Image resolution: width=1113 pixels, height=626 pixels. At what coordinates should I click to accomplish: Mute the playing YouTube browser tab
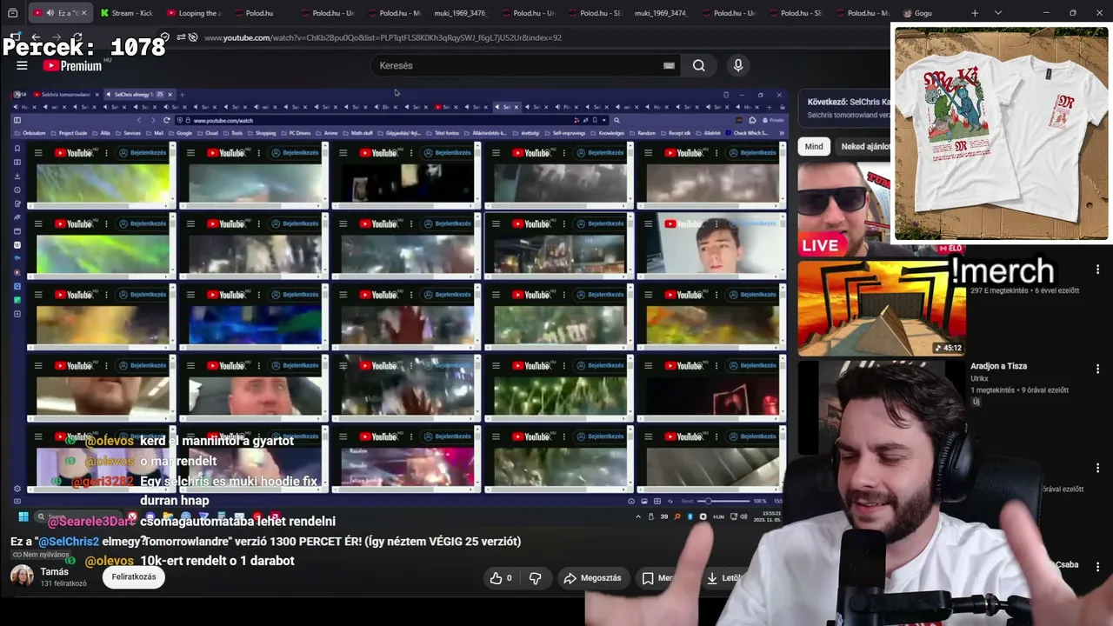[50, 13]
